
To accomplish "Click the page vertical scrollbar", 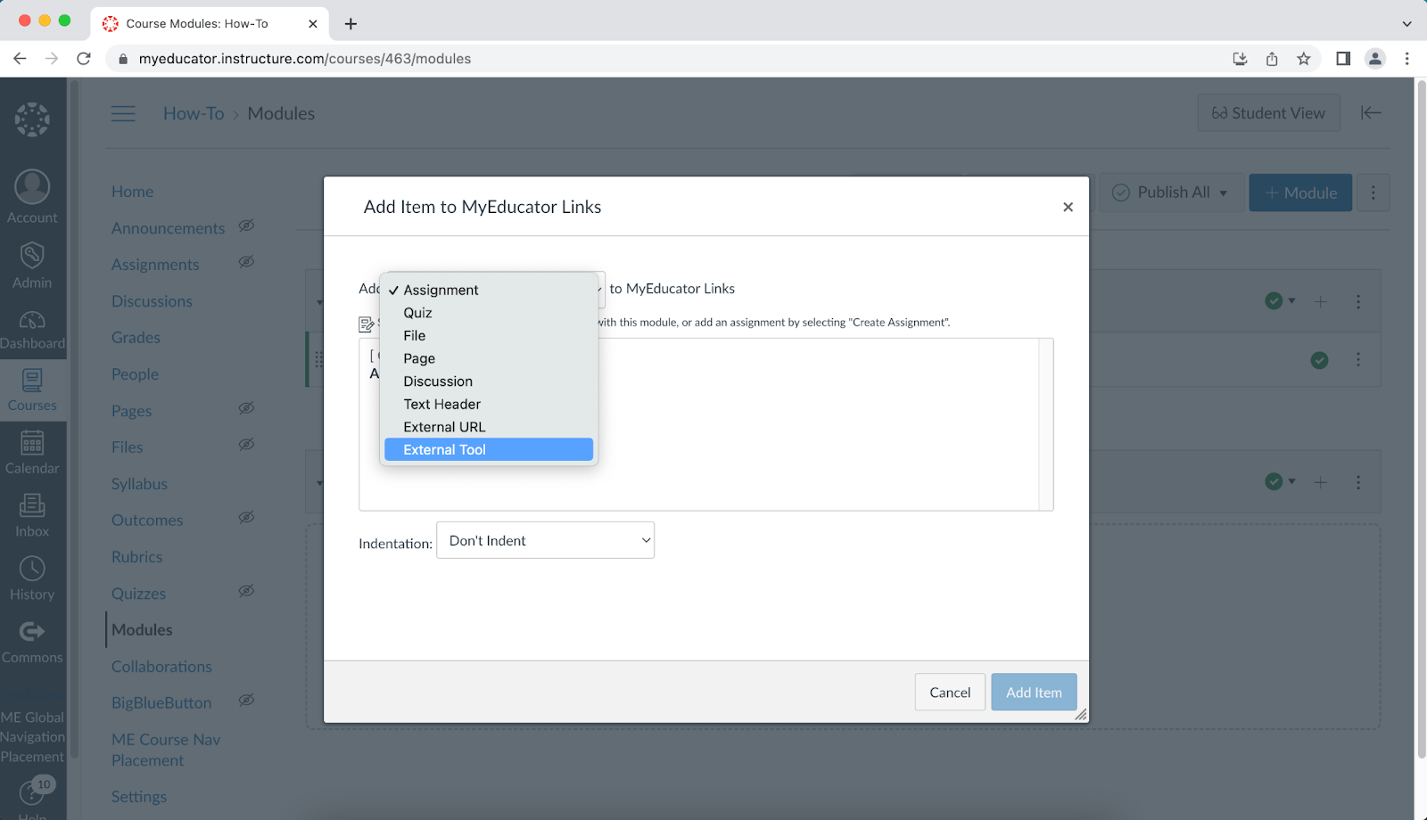I will 1420,419.
